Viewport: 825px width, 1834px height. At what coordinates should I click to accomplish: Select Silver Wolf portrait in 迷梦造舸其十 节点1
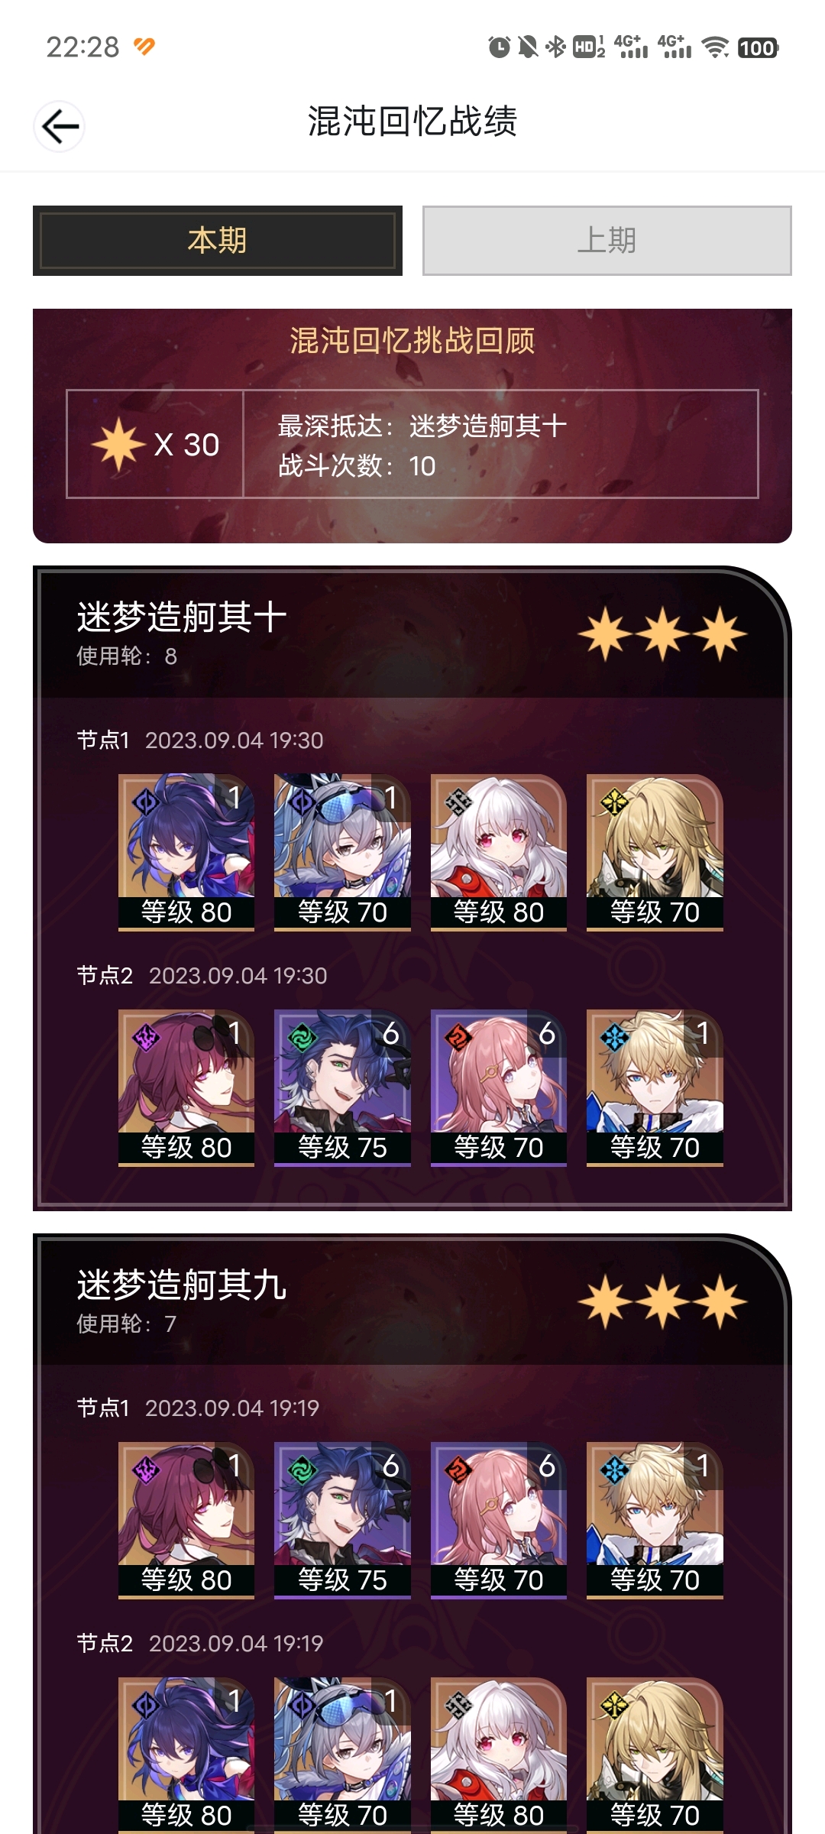[342, 852]
